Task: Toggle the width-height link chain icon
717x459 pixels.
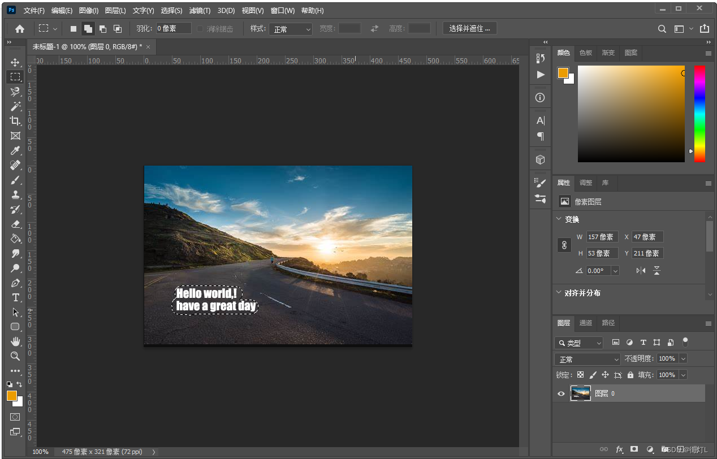Action: [x=564, y=245]
